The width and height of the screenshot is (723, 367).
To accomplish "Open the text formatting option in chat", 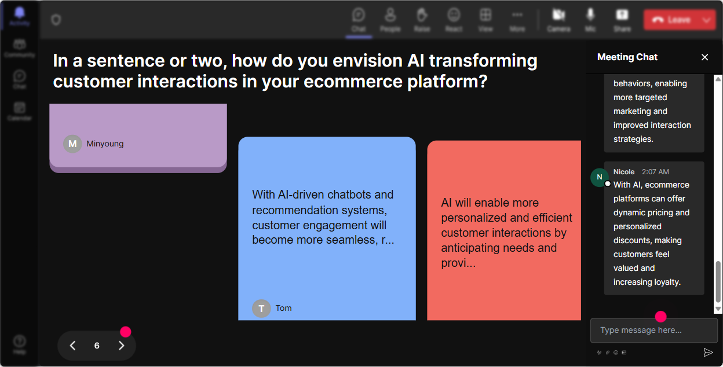I will pyautogui.click(x=599, y=352).
